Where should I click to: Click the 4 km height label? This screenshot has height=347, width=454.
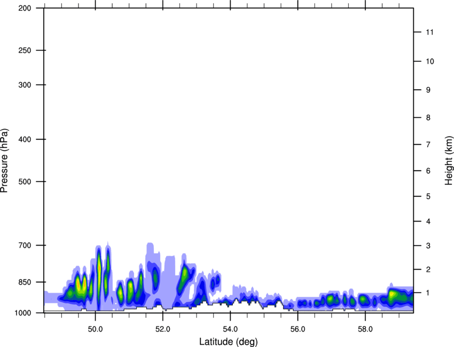click(428, 222)
